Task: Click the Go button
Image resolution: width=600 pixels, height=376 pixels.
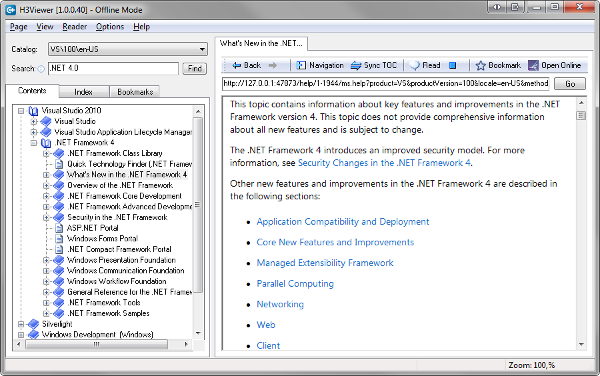Action: coord(570,84)
